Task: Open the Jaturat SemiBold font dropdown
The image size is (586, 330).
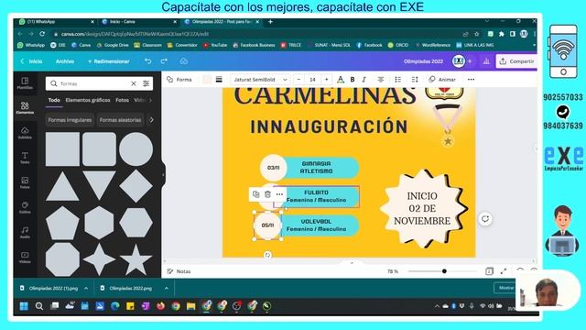Action: coord(260,80)
